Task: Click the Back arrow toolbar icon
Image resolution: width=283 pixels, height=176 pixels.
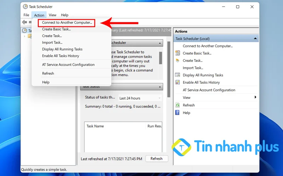Action: tap(24, 22)
